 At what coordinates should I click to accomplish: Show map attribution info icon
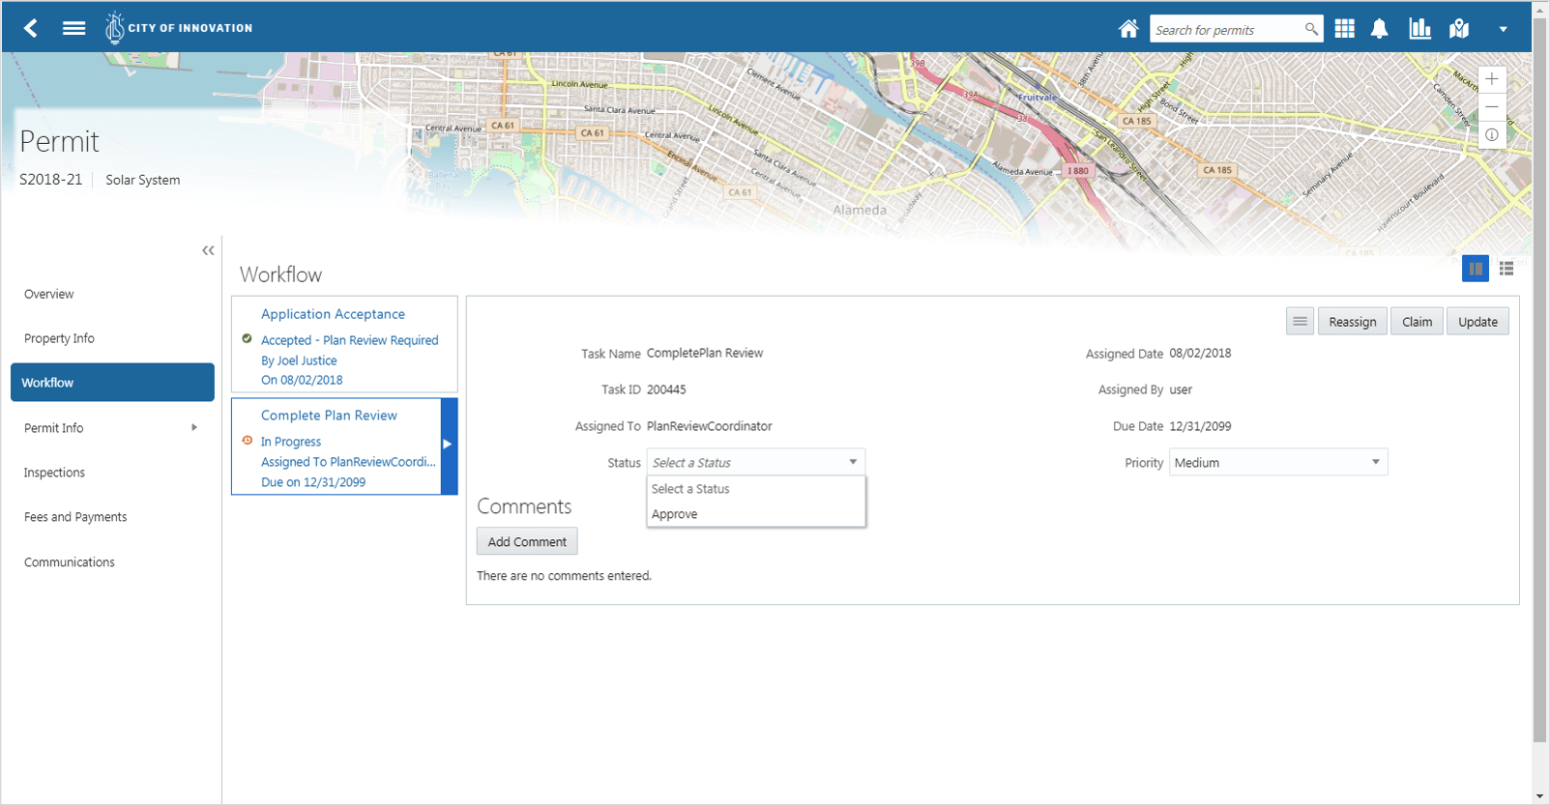tap(1492, 135)
